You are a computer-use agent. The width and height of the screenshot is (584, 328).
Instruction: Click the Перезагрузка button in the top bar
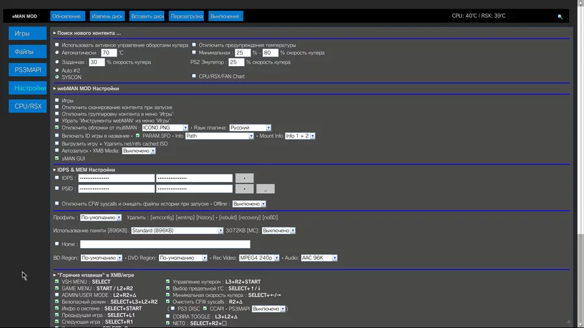tap(187, 16)
